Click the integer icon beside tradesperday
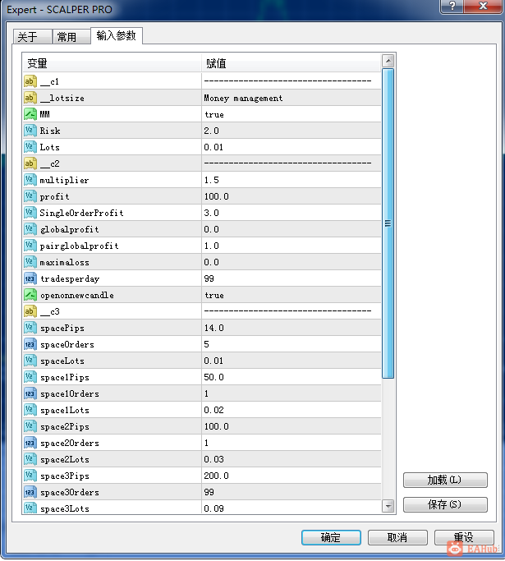The image size is (505, 561). (x=30, y=278)
